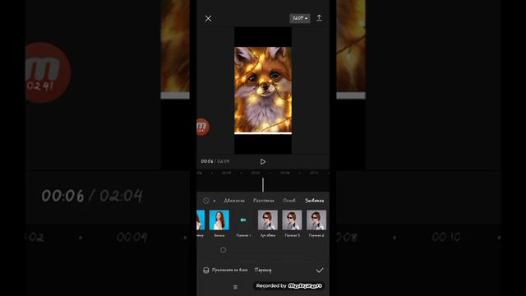Screen dimensions: 526x296
Task: Tap the red Mobizen floating recorder bubble
Action: [x=202, y=127]
